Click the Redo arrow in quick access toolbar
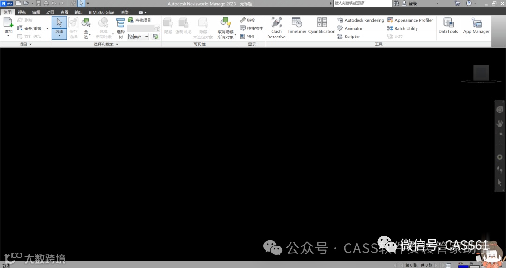 (x=62, y=3)
